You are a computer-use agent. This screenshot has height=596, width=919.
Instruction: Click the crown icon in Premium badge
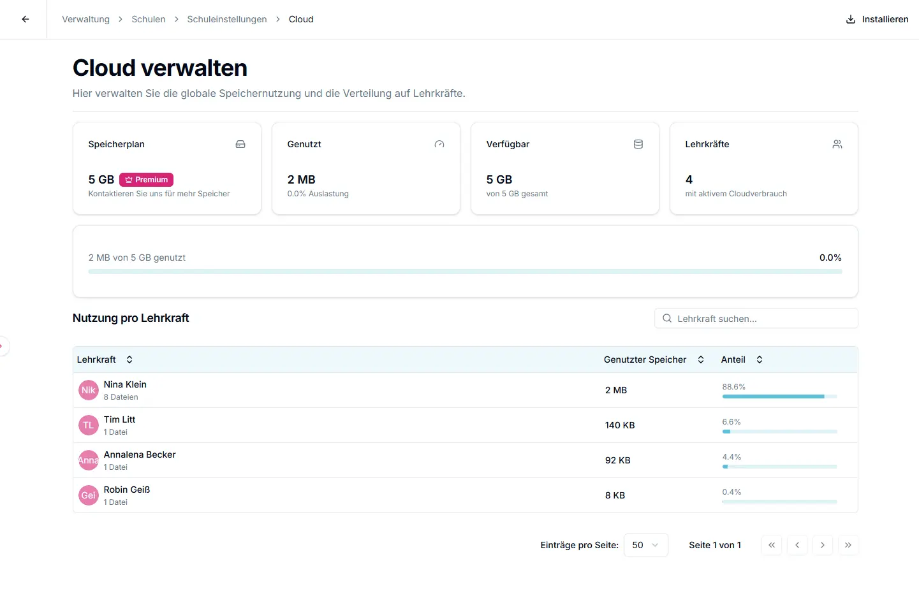coord(129,180)
